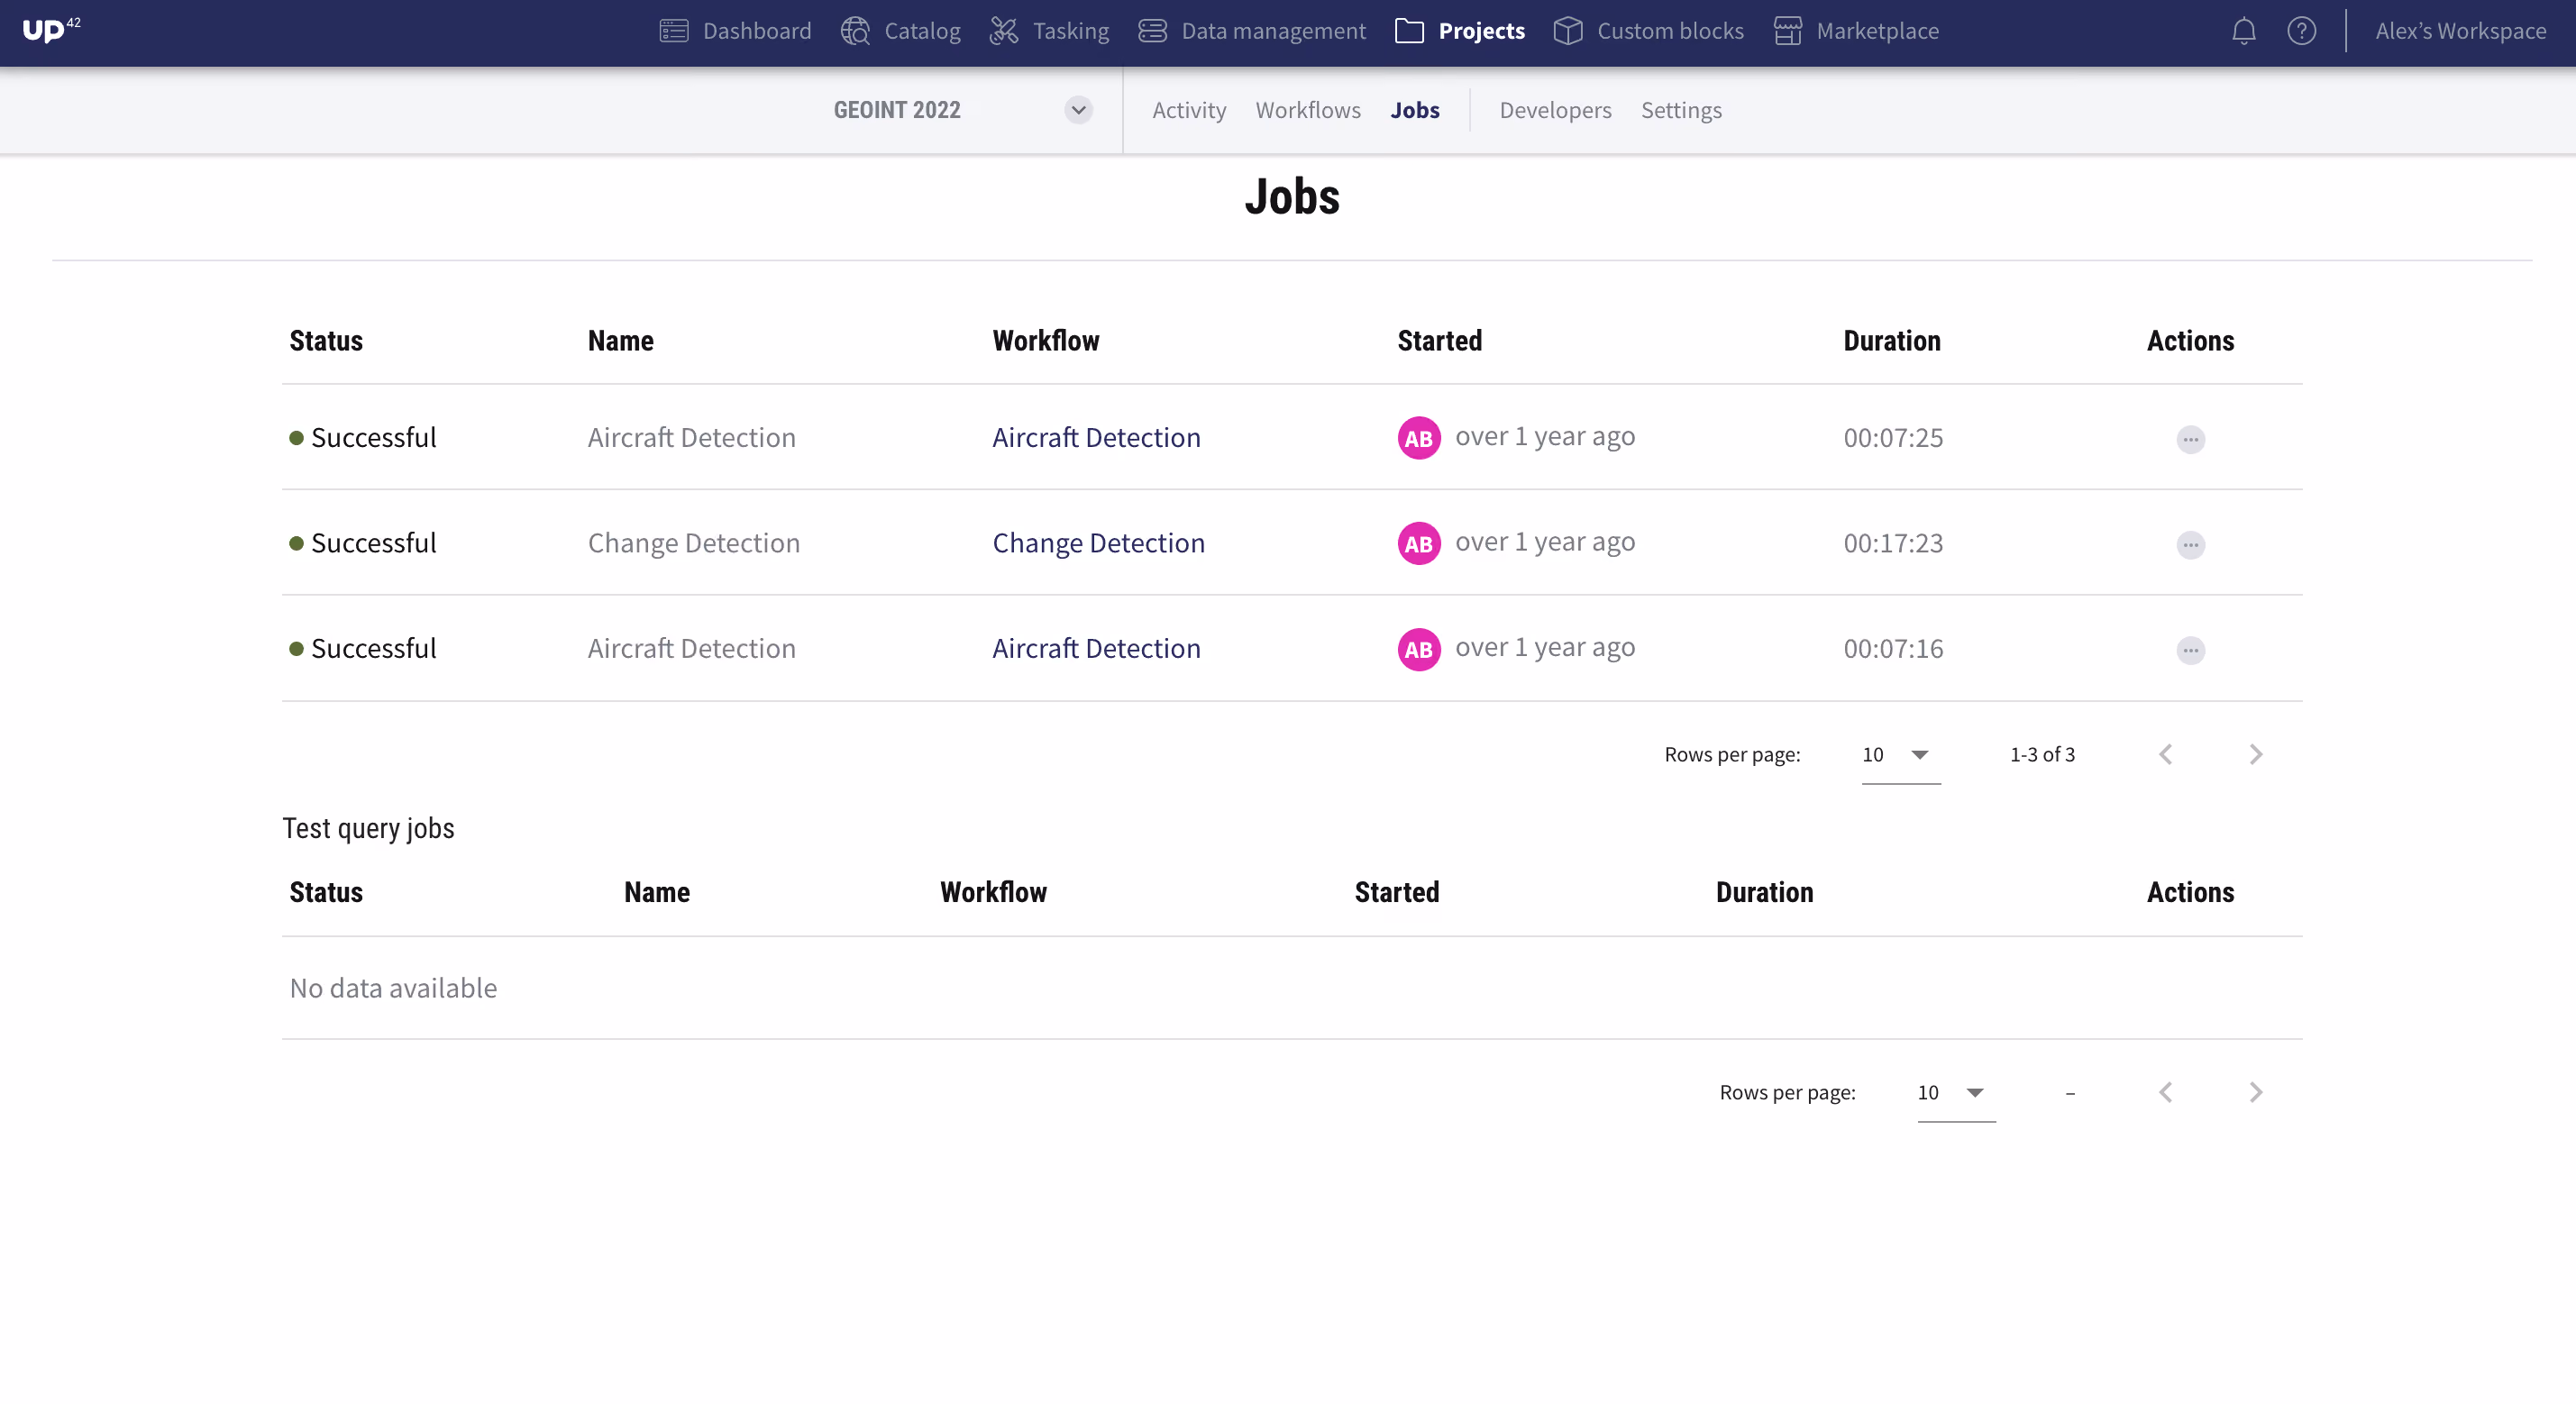Viewport: 2576px width, 1404px height.
Task: Click Status column header in Jobs table
Action: [x=326, y=341]
